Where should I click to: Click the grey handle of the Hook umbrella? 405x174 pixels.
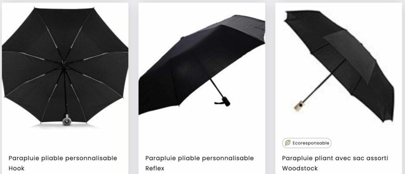click(67, 120)
